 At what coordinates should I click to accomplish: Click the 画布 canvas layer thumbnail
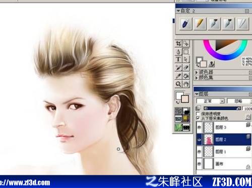point(208,163)
